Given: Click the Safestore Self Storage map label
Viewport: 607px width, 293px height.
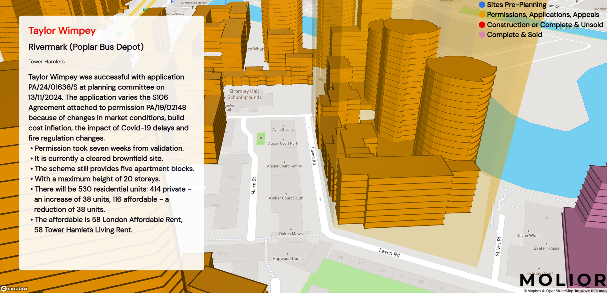Looking at the screenshot, I should [x=193, y=3].
